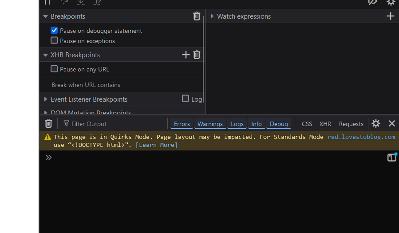Open console settings gear menu
The height and width of the screenshot is (233, 399).
(x=376, y=123)
